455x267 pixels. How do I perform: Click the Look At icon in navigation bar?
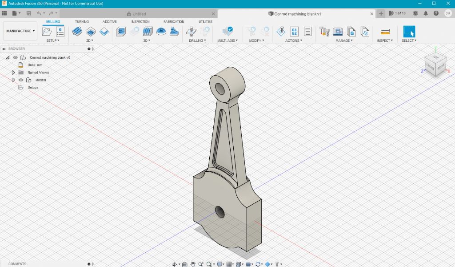[184, 264]
